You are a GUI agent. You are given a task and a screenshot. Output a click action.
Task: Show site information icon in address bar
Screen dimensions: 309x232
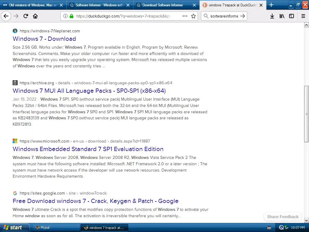[65, 16]
